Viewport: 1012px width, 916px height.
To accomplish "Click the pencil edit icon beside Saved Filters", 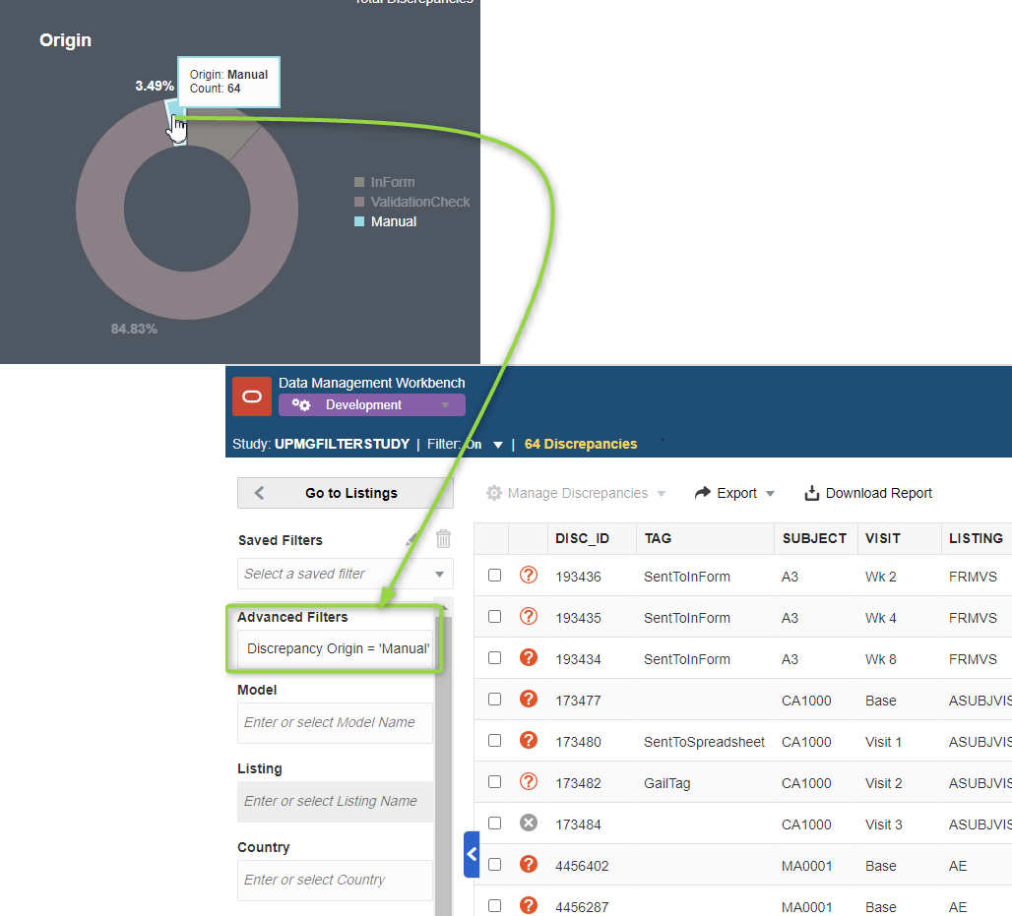I will (x=413, y=538).
